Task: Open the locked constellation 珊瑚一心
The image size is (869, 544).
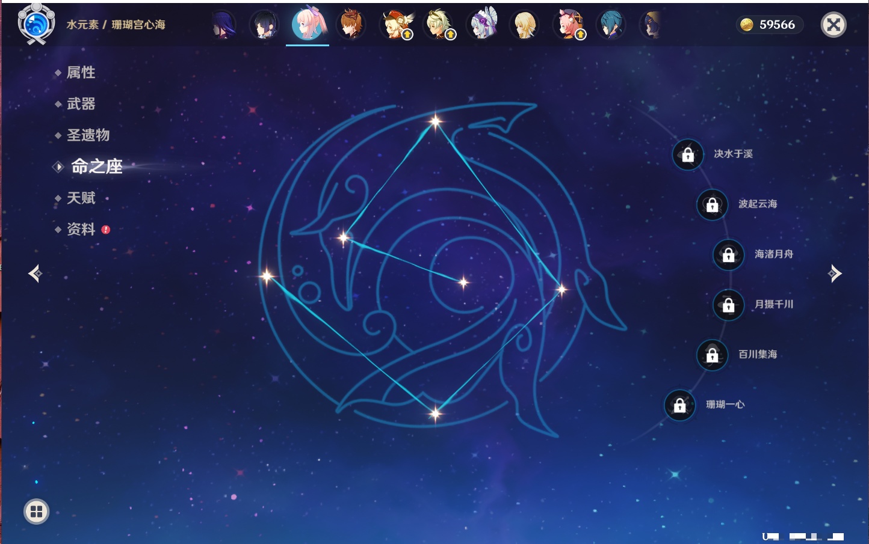Action: point(679,405)
